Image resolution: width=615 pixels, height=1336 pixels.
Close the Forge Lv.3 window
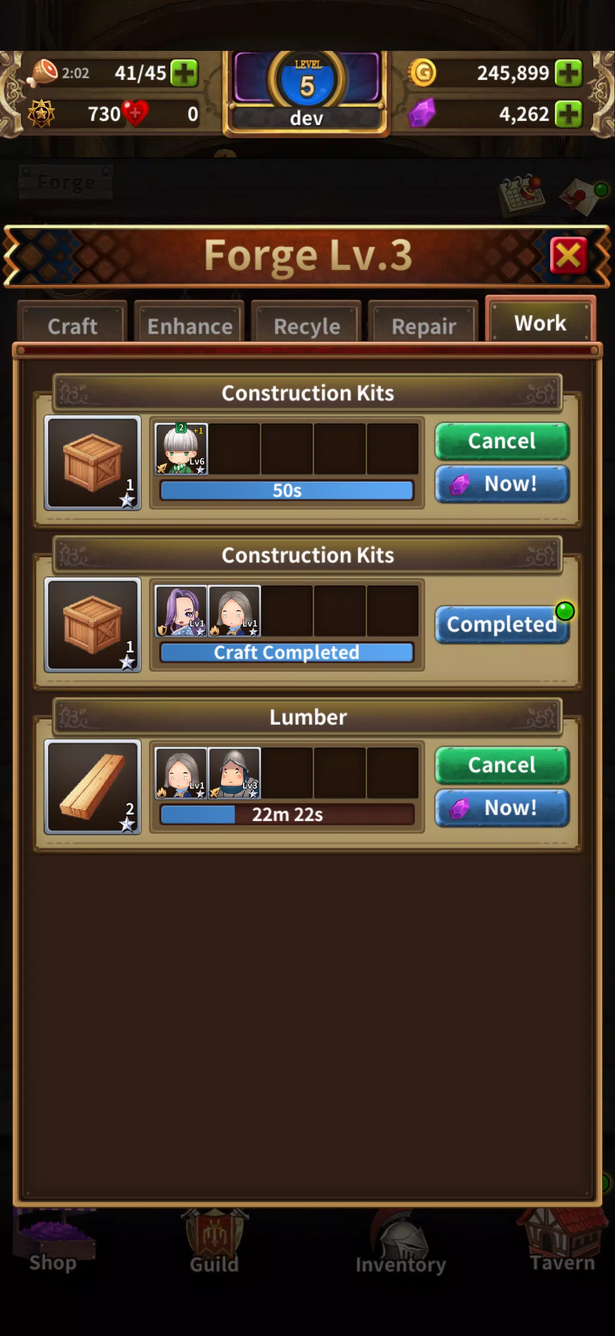(x=568, y=255)
